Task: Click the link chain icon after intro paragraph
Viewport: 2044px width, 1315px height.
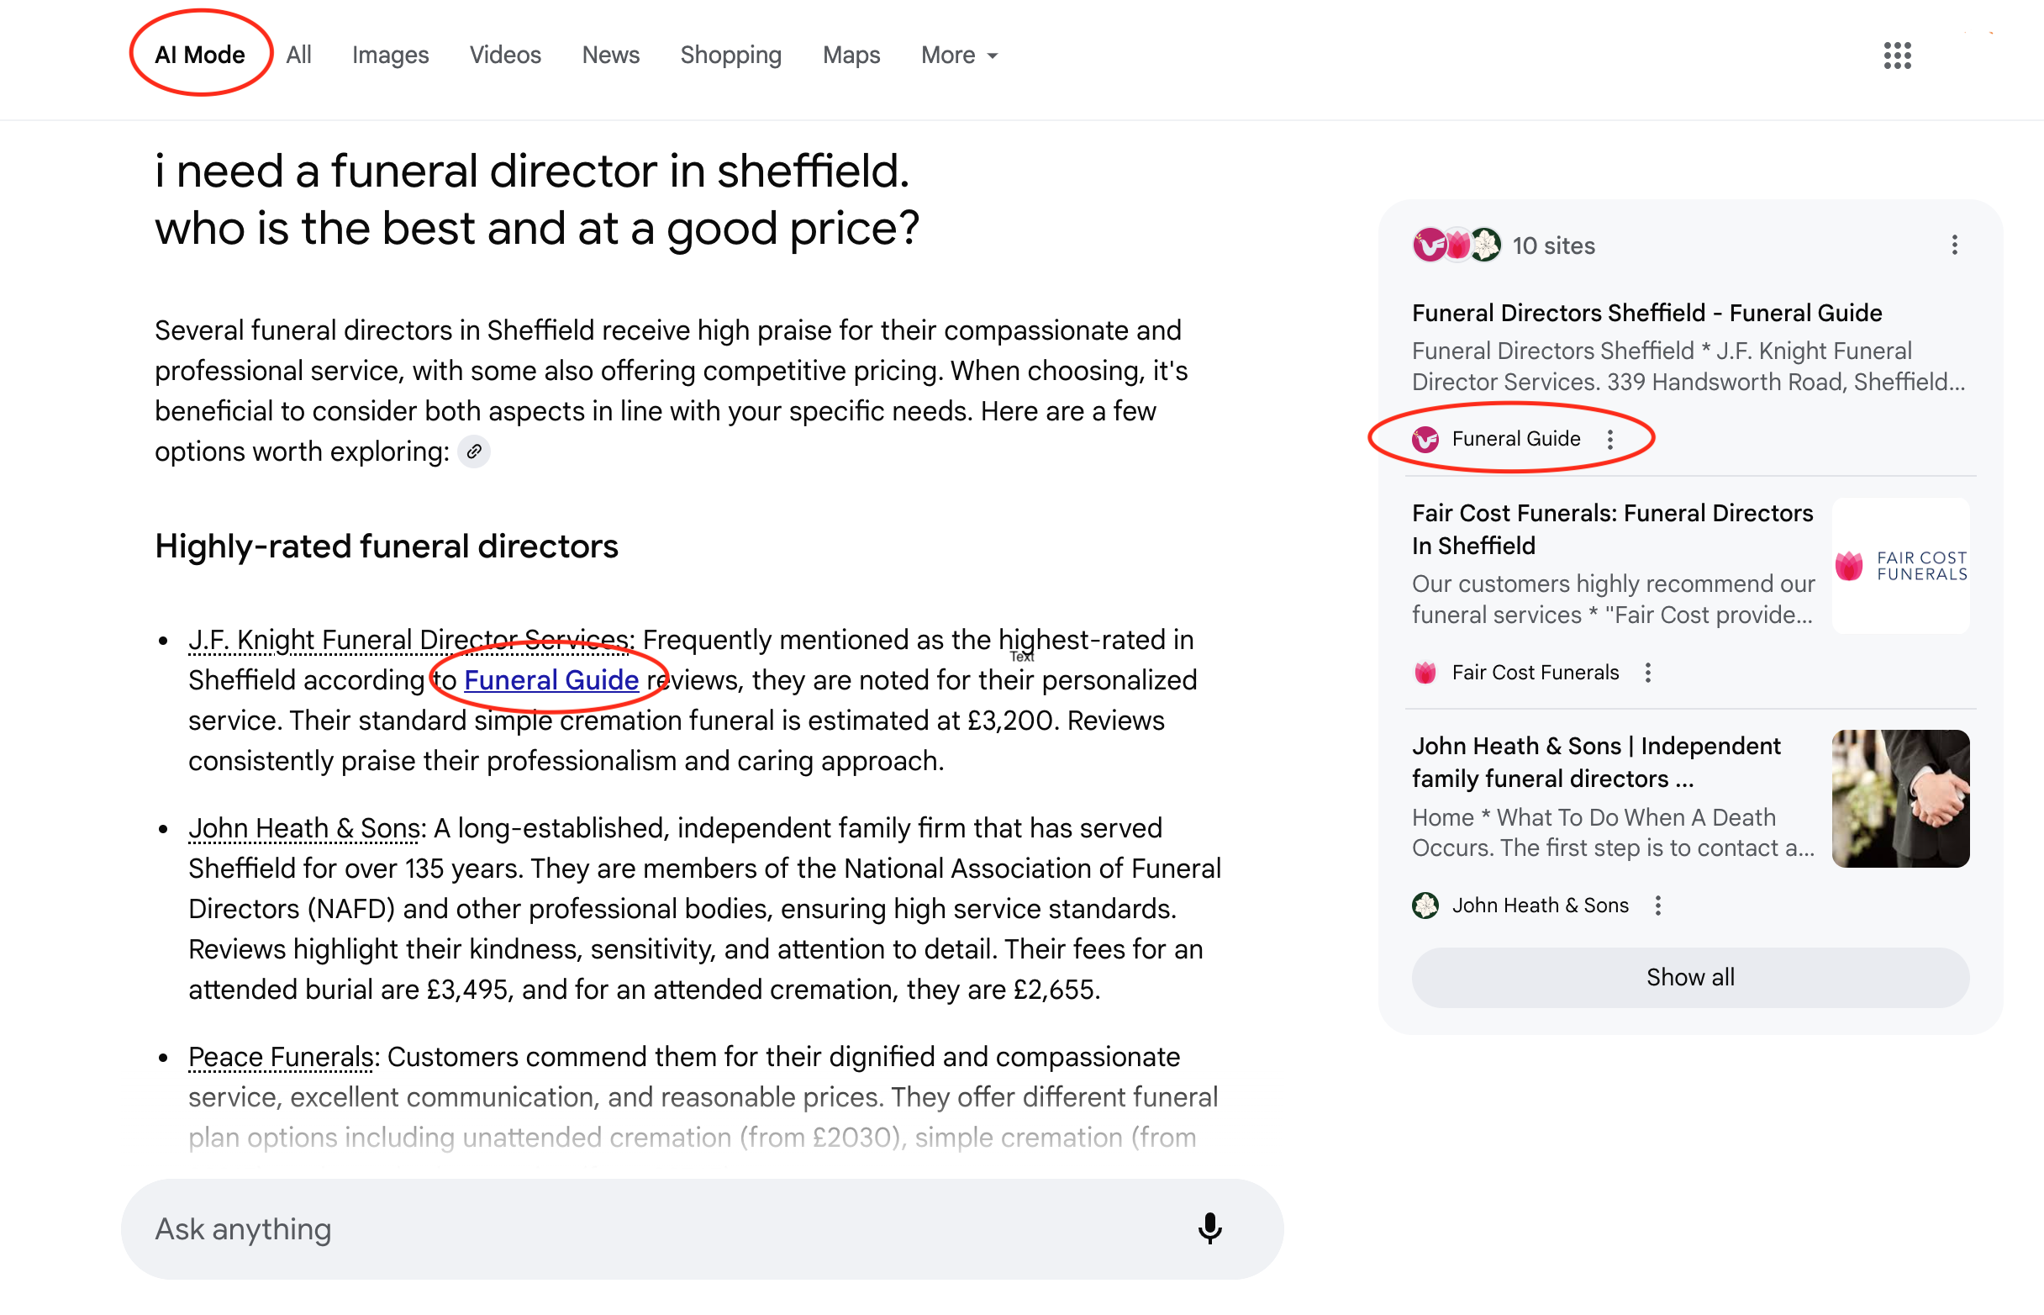Action: pyautogui.click(x=474, y=451)
